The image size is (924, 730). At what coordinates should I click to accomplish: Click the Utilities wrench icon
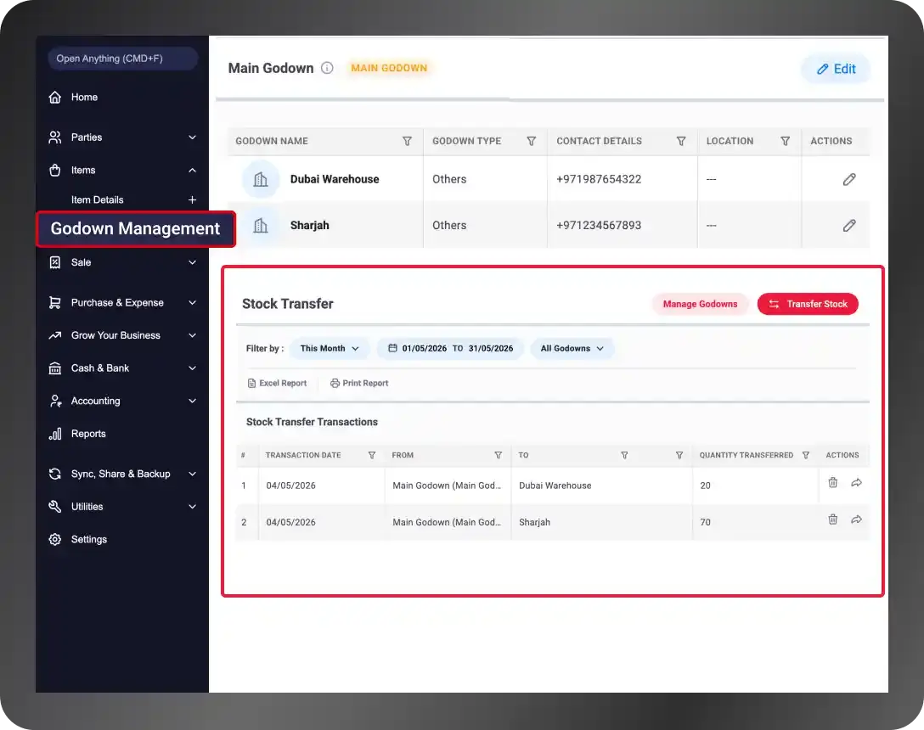(x=55, y=507)
